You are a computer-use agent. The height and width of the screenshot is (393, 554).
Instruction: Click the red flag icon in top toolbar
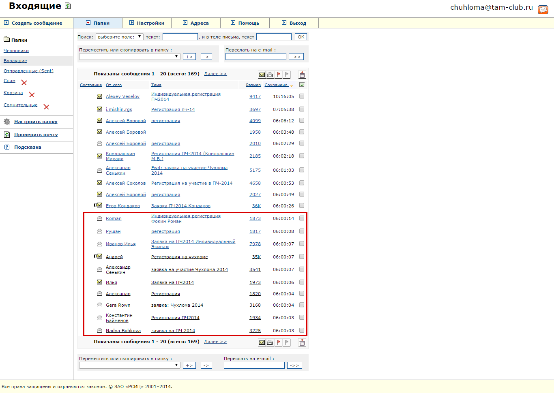pyautogui.click(x=279, y=75)
